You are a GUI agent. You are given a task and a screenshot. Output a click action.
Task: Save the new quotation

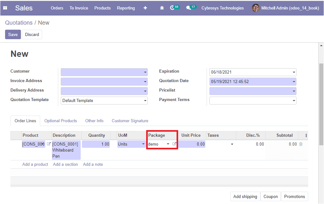click(x=13, y=34)
